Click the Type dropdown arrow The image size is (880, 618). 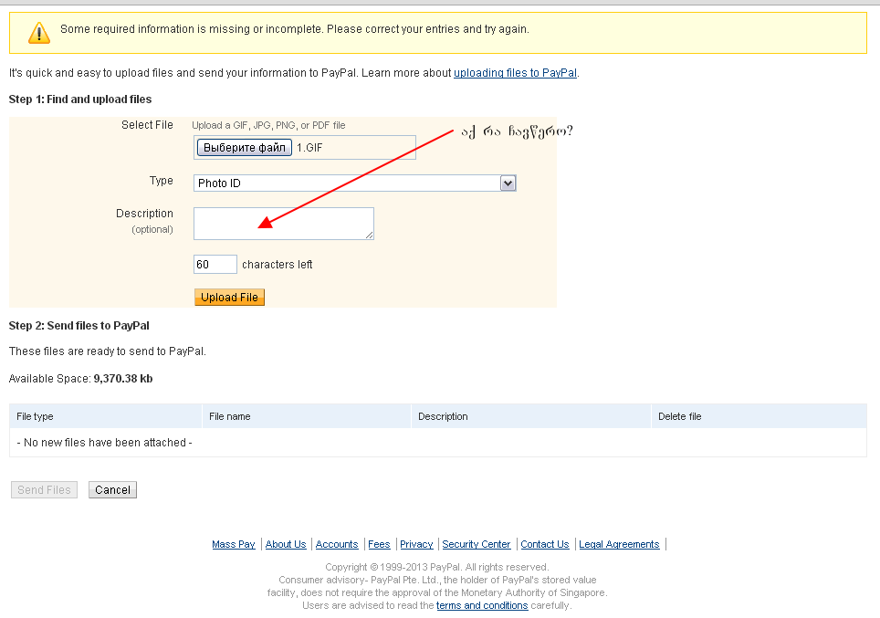click(508, 183)
